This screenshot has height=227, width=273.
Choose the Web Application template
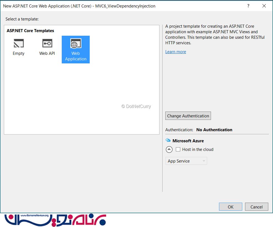pyautogui.click(x=76, y=50)
